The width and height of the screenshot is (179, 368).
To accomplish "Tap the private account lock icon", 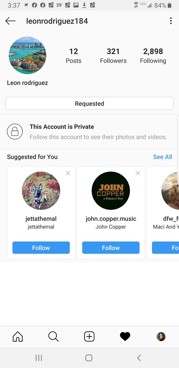I will (x=15, y=131).
